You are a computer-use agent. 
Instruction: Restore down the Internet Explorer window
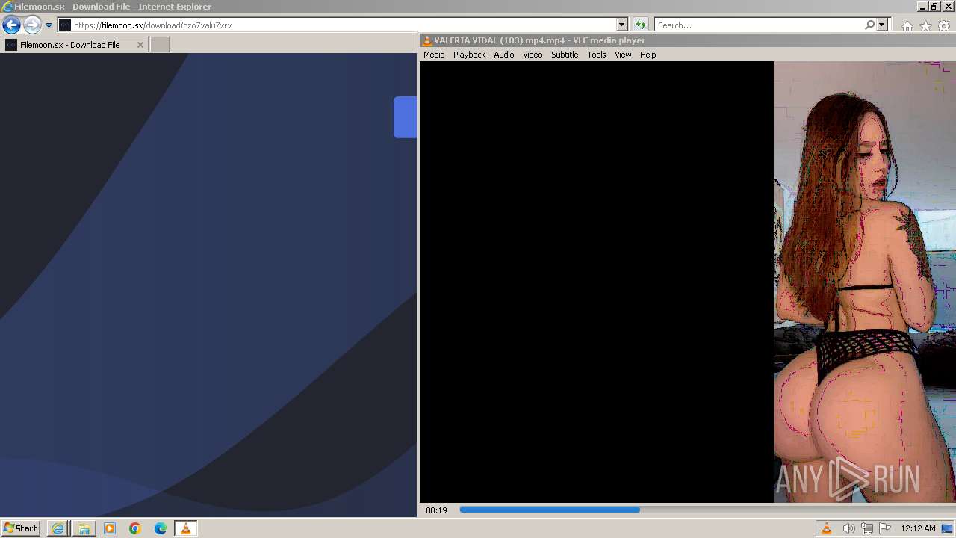[x=934, y=7]
